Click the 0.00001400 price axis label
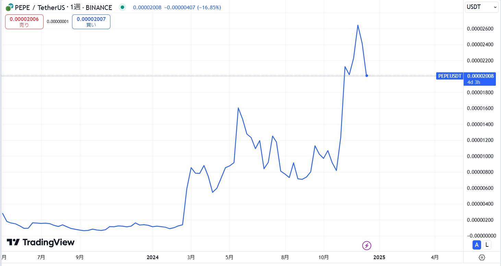Image resolution: width=501 pixels, height=266 pixels. pos(480,124)
